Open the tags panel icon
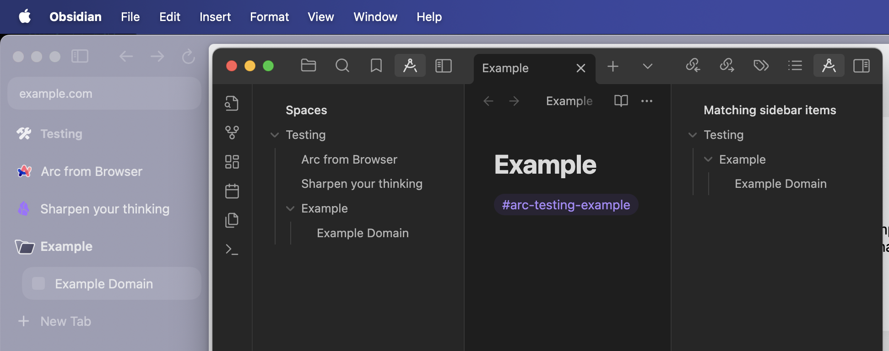Image resolution: width=889 pixels, height=351 pixels. (x=761, y=66)
